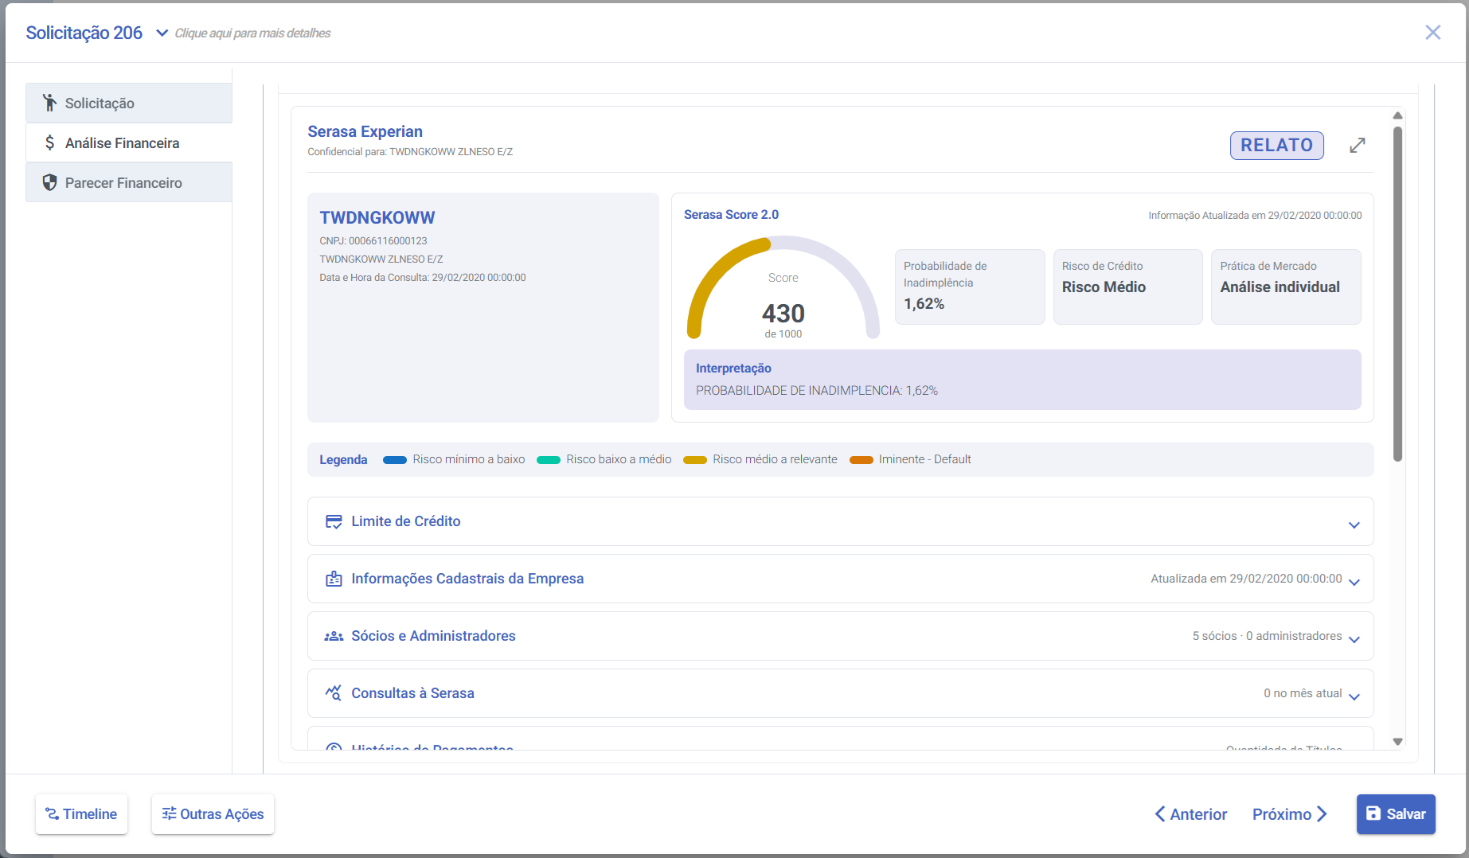This screenshot has height=858, width=1469.
Task: Click the left arrow icon beside Anterior
Action: [x=1160, y=814]
